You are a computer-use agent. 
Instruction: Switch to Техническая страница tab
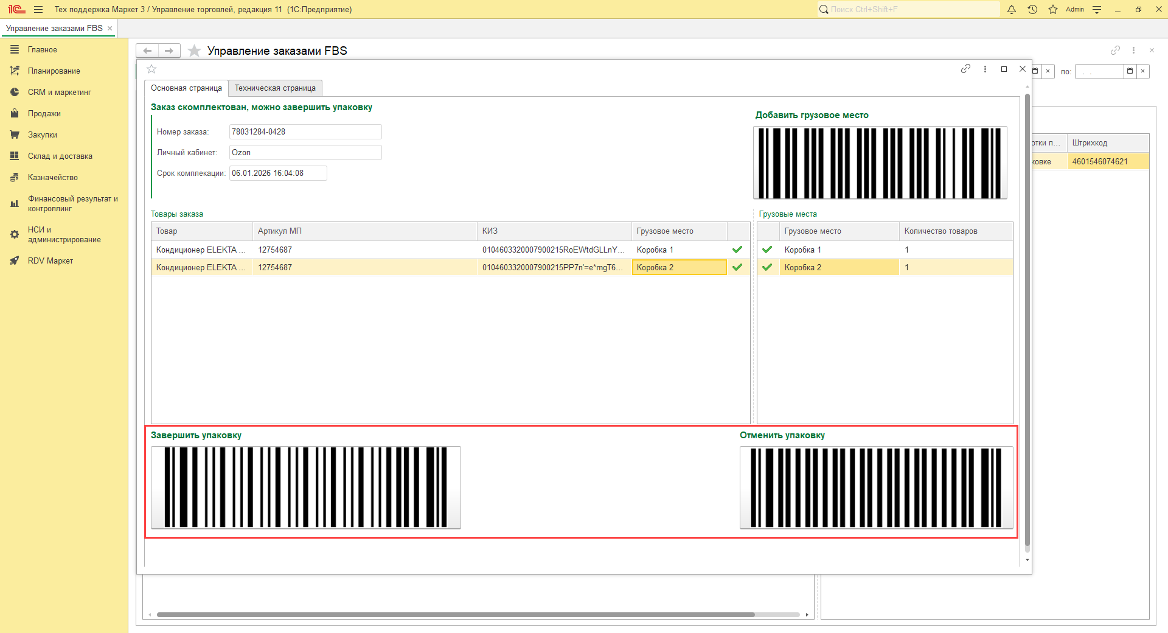click(x=275, y=88)
